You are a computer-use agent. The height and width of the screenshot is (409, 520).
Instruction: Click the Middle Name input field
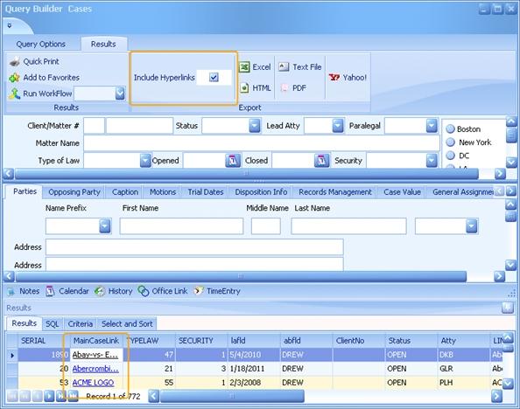pyautogui.click(x=266, y=226)
